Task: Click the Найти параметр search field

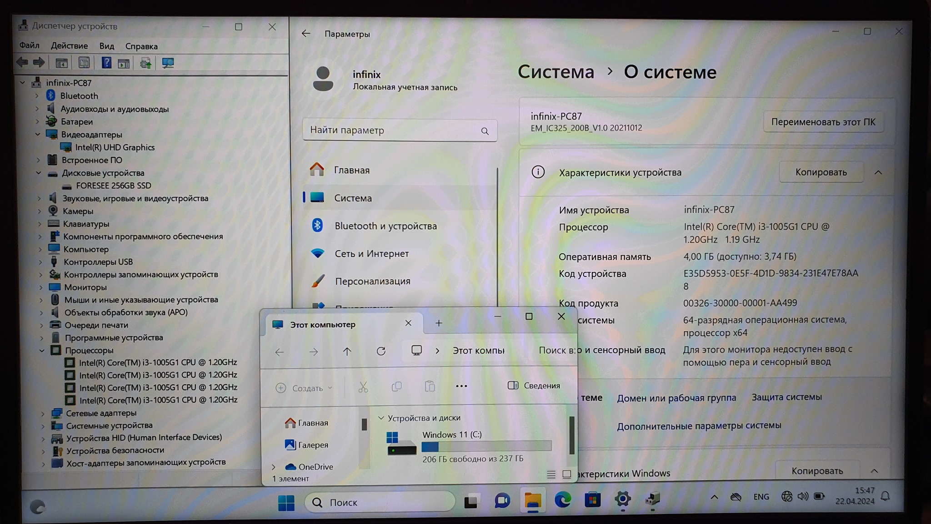Action: point(393,131)
